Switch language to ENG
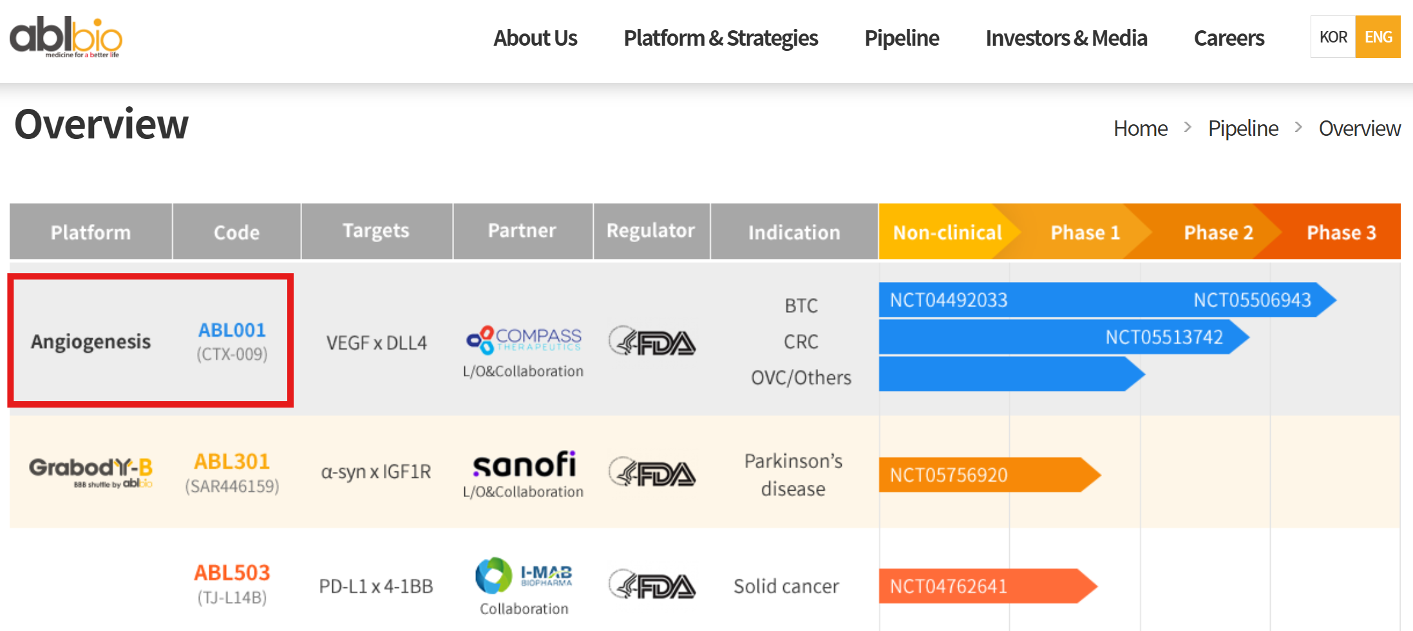The image size is (1413, 631). [1378, 37]
